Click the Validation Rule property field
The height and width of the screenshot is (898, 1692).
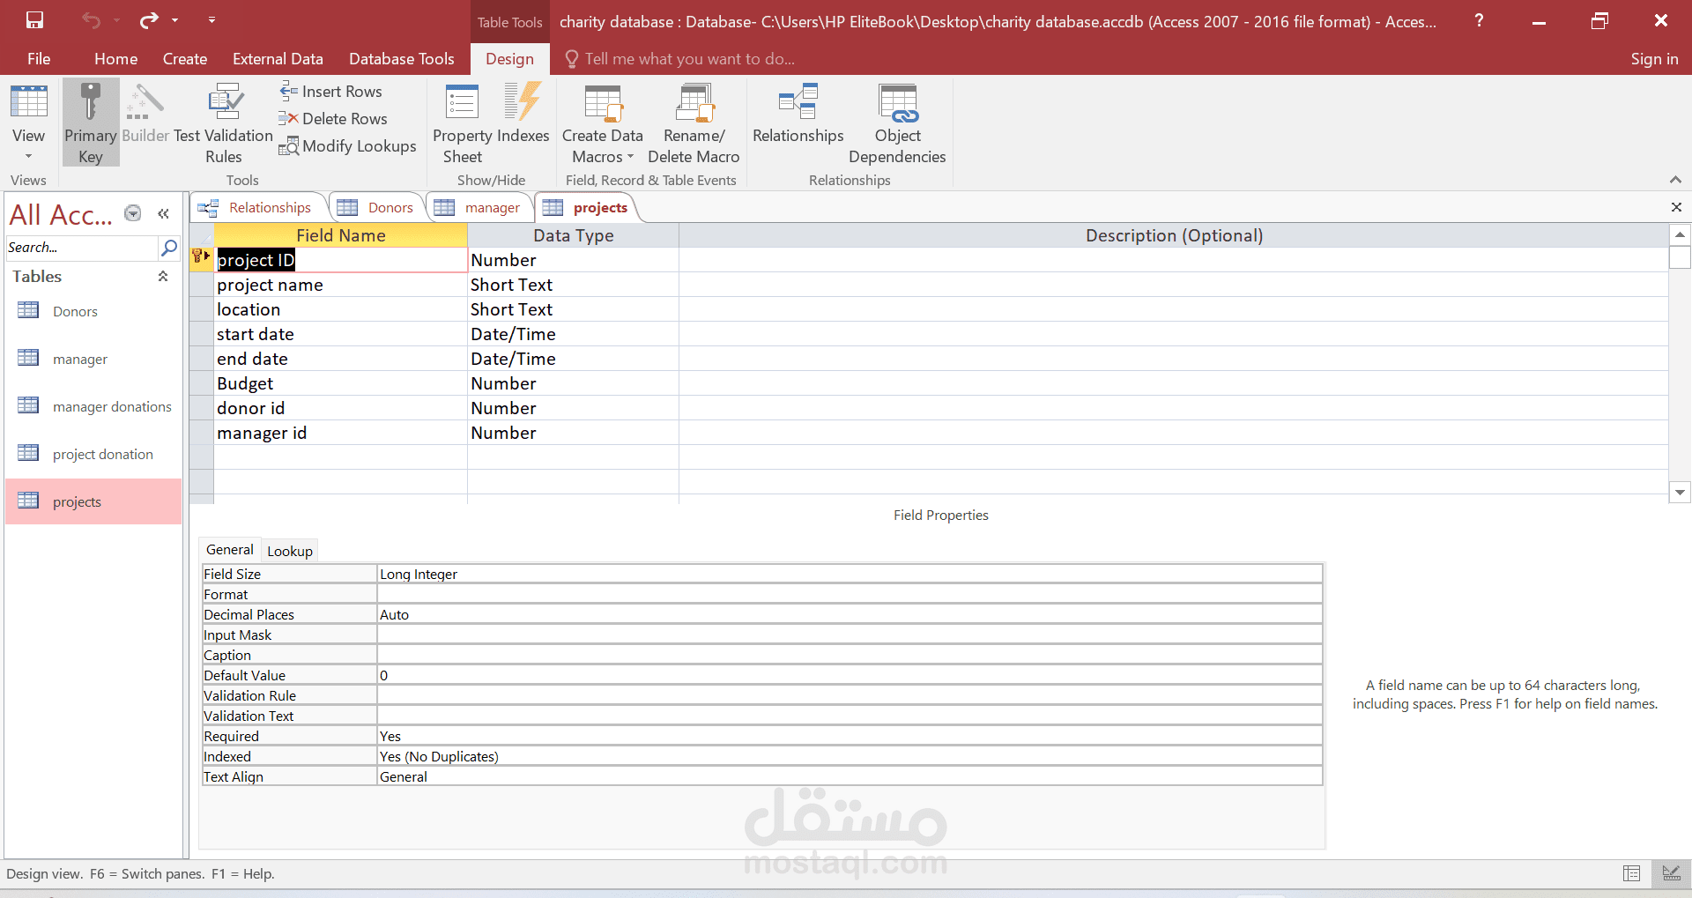[850, 696]
